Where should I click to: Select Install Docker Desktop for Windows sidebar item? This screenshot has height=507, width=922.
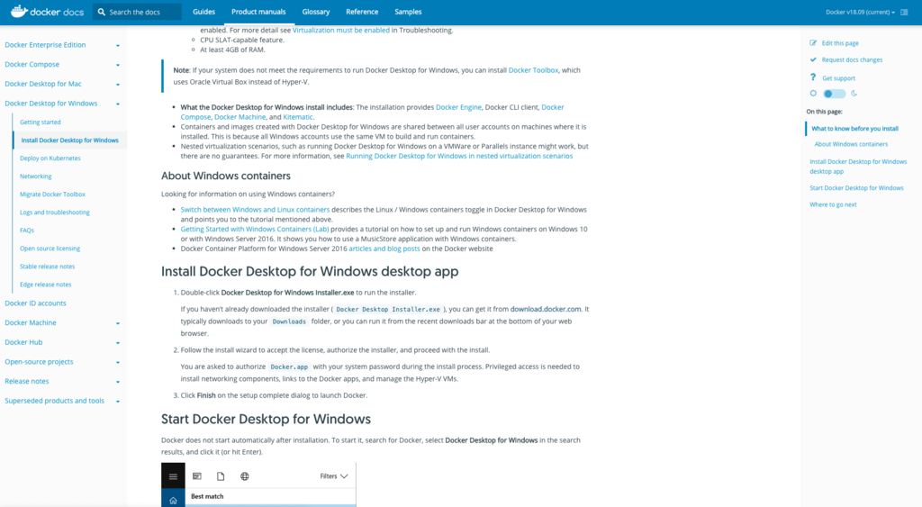[x=69, y=140]
